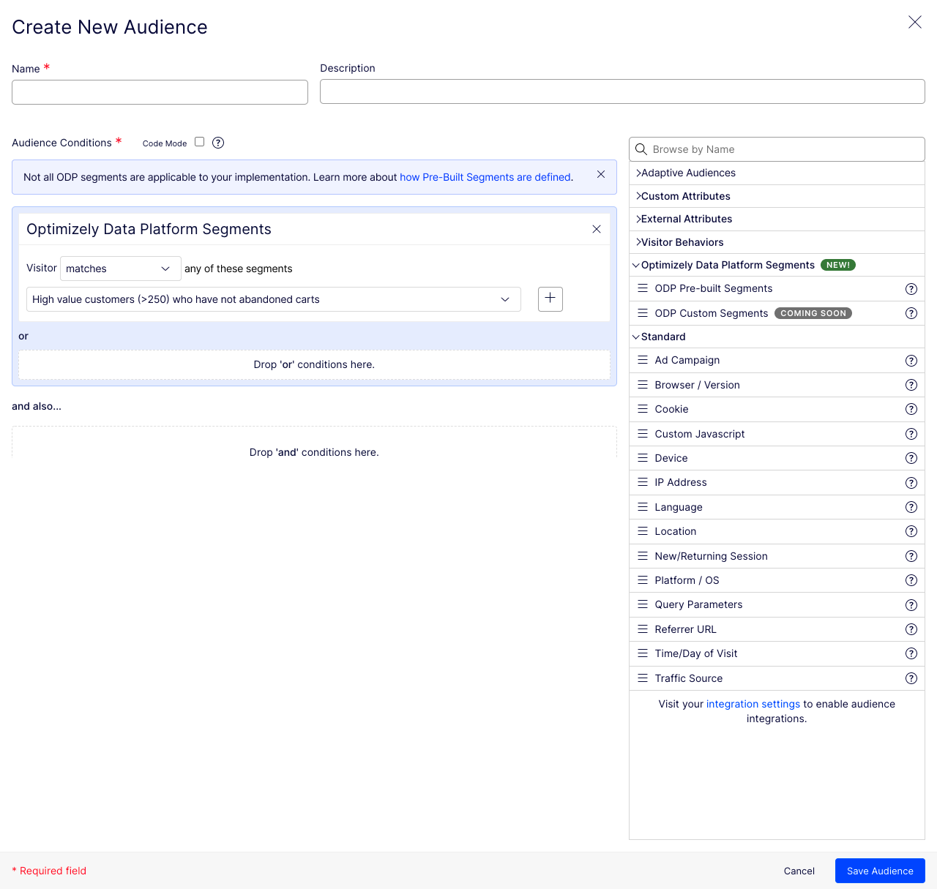Open the Visitor matches dropdown

[121, 269]
